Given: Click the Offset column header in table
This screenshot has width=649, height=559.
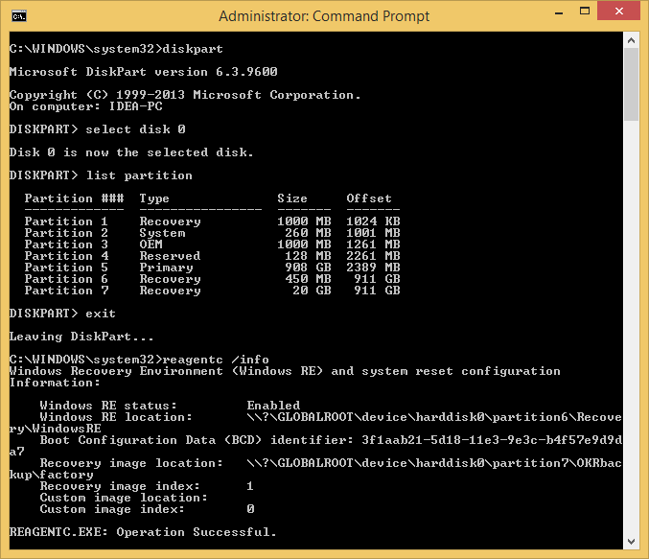Looking at the screenshot, I should point(369,198).
